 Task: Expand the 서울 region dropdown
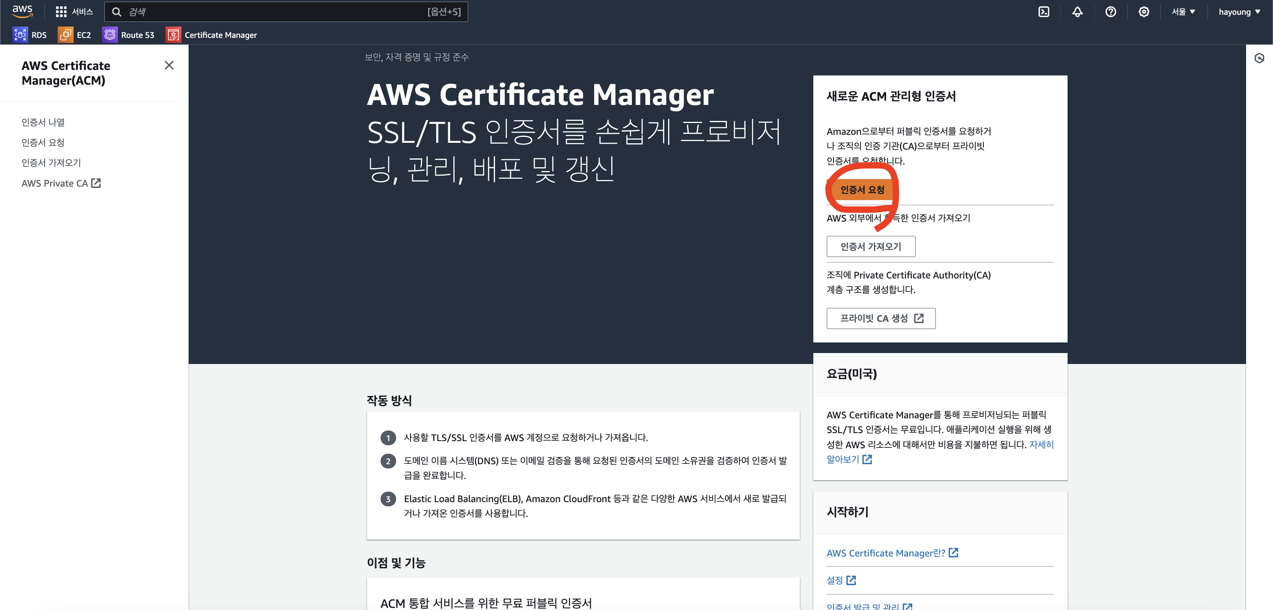coord(1182,12)
